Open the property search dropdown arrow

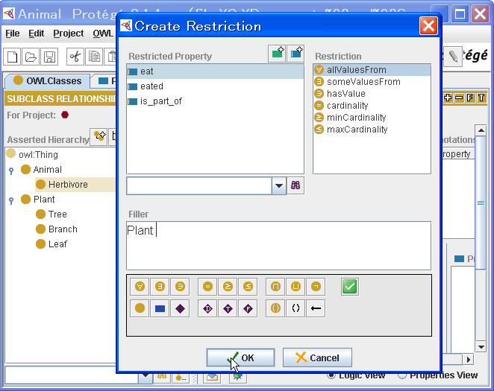pos(279,185)
